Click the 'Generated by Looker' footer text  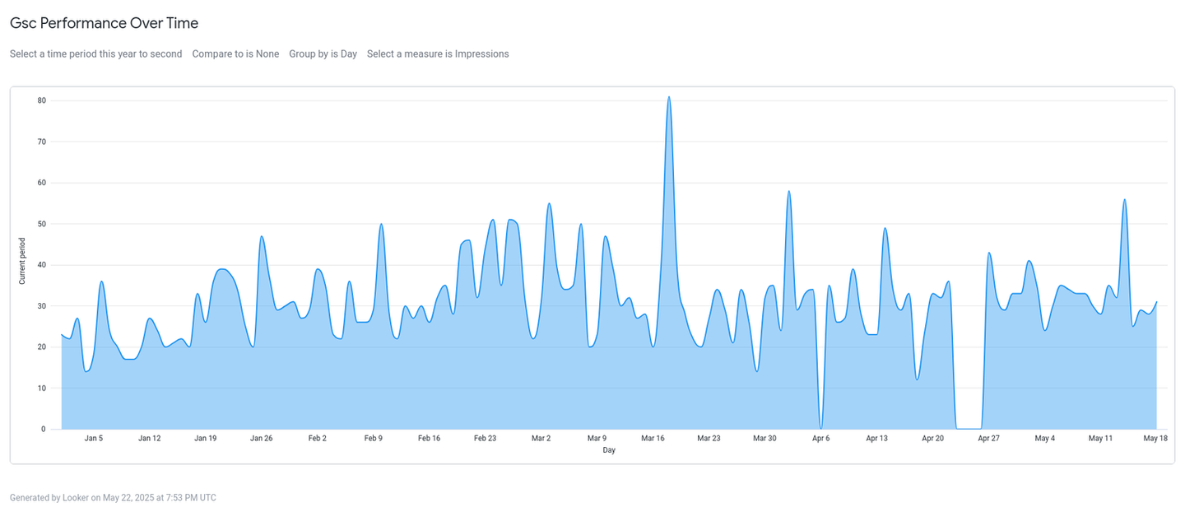point(113,498)
